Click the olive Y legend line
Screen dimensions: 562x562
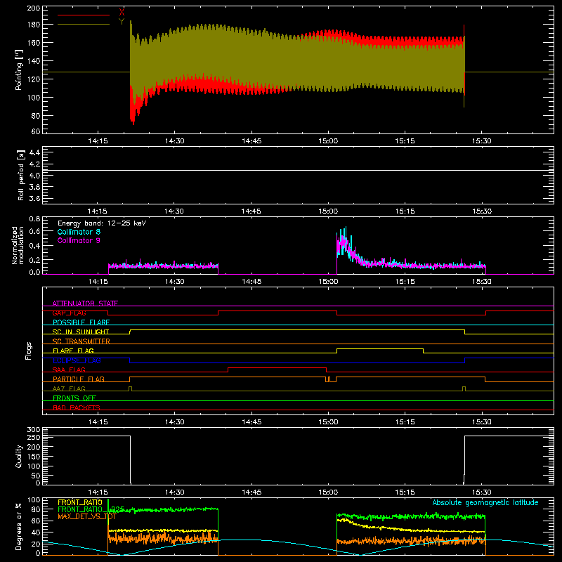[x=84, y=24]
